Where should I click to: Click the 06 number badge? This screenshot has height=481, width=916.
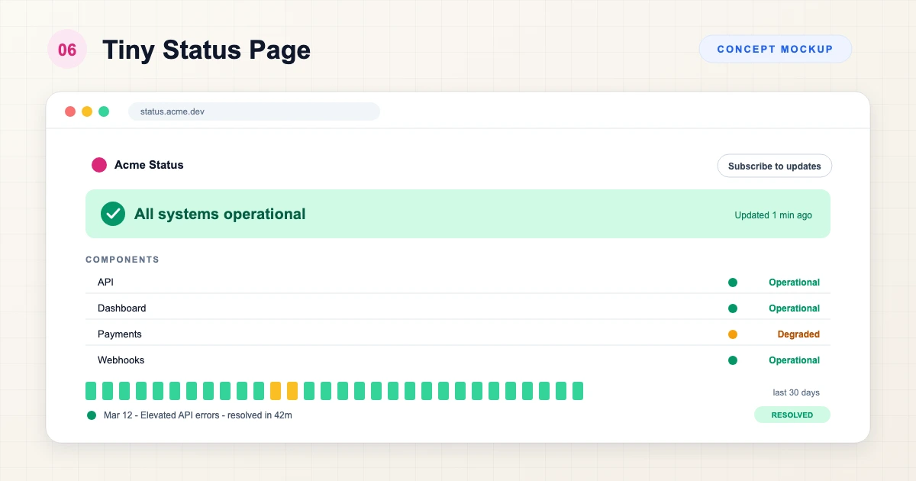coord(67,50)
